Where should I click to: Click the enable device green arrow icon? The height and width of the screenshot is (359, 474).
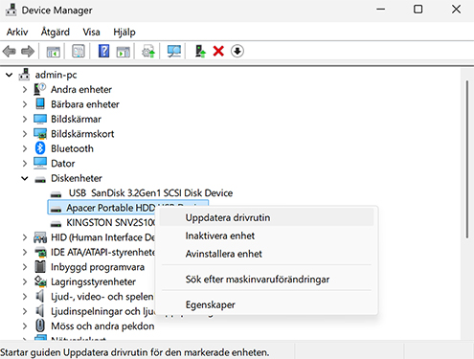coord(200,51)
